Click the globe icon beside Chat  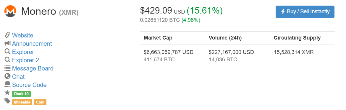(7, 76)
